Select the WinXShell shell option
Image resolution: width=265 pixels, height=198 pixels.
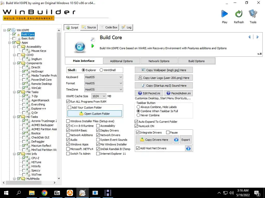coord(101,70)
